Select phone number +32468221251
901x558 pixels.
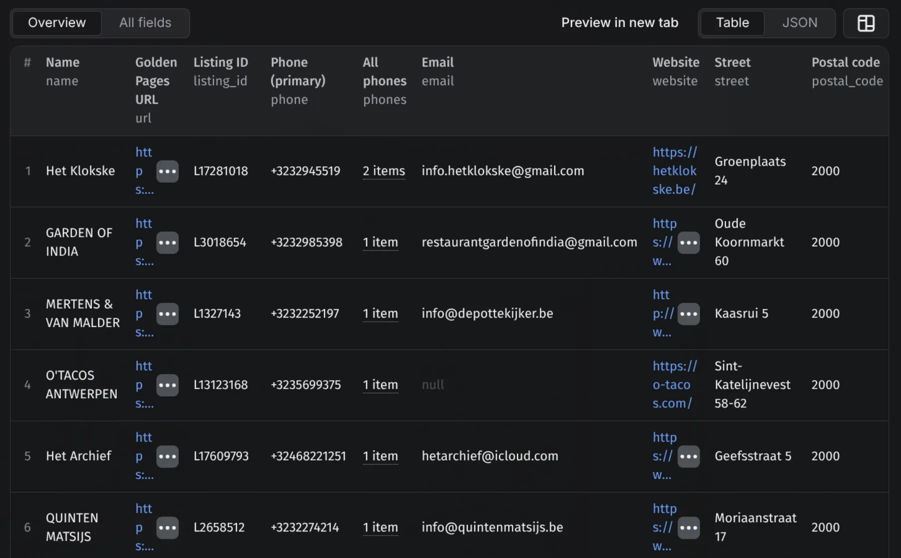[x=308, y=456]
